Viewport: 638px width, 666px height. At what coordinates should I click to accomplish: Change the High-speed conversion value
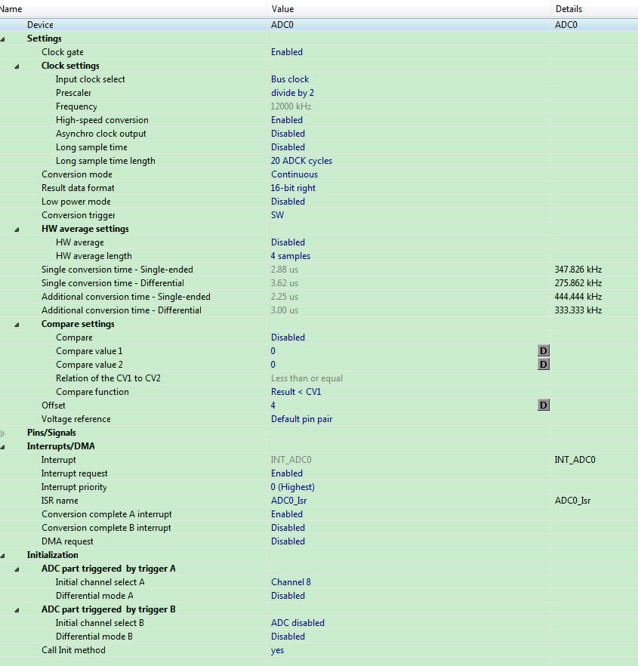[287, 120]
